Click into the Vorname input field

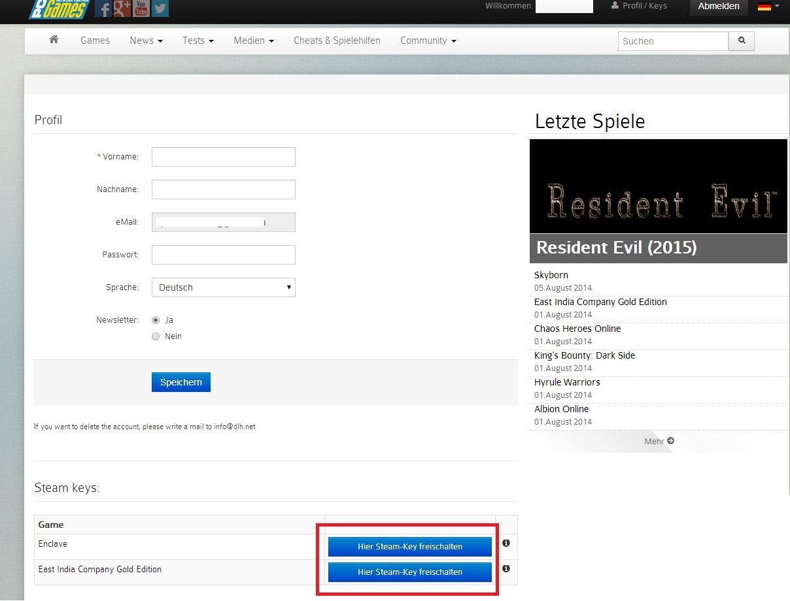224,157
